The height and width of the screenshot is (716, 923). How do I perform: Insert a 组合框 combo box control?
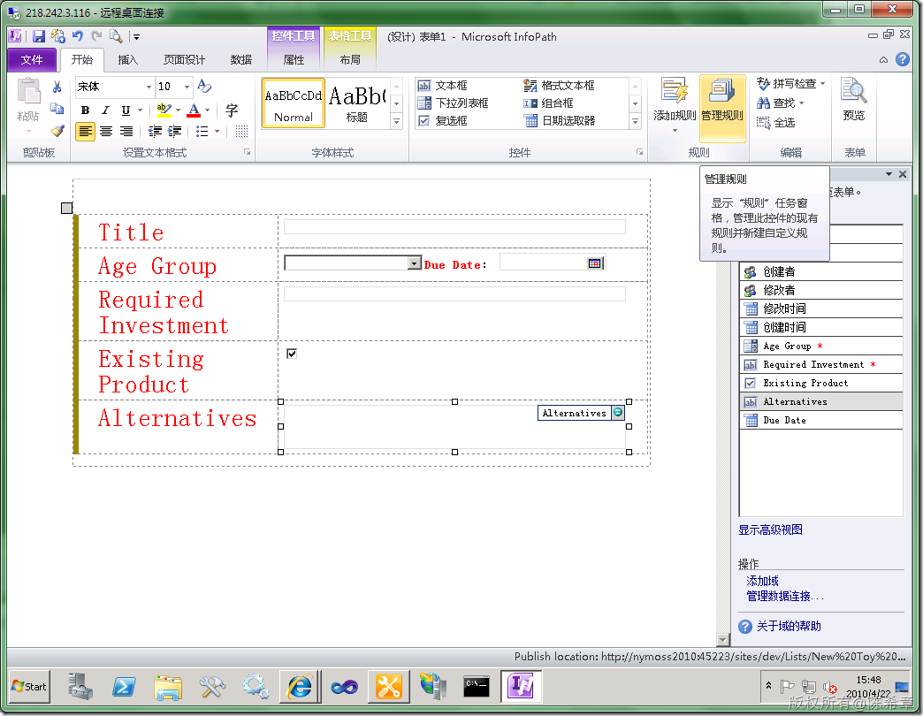coord(549,103)
